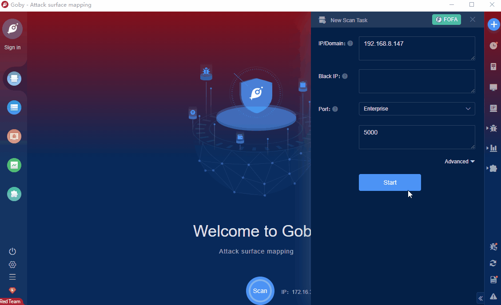
Task: Click the bug rescan icon with red dot
Action: tap(493, 246)
